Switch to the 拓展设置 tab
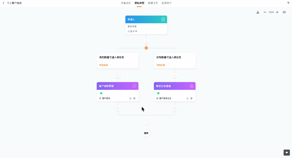Screen dimensions: 292x158 [153, 3]
